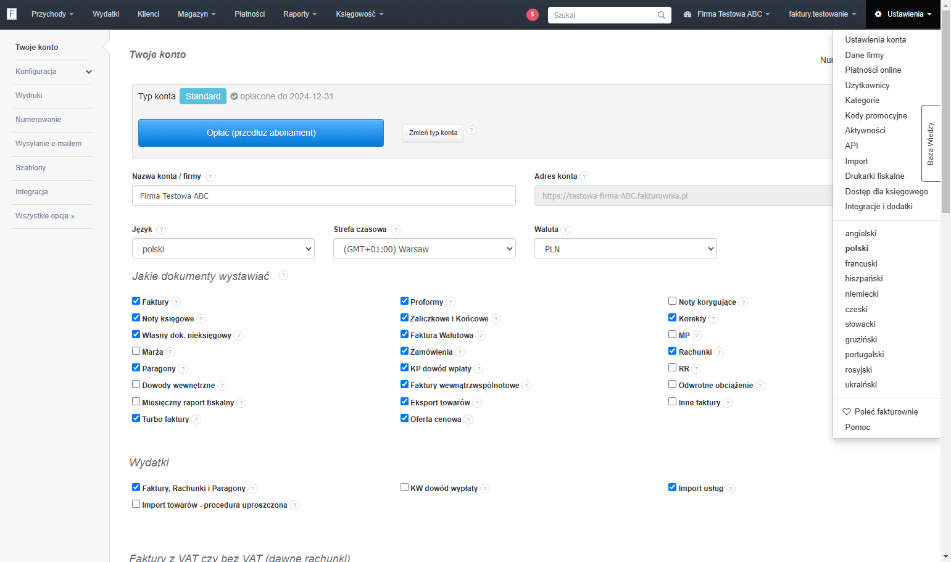Click the page vertical scrollbar thumb
The height and width of the screenshot is (562, 951).
point(945,111)
